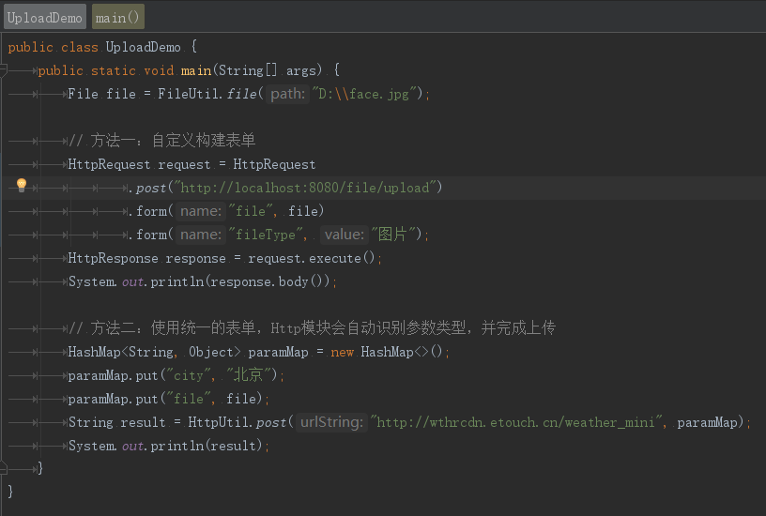Collapse the main method closing fold marker
766x516 pixels.
[4, 469]
